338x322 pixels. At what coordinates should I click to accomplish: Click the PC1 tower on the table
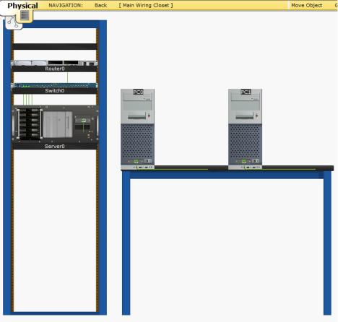click(245, 129)
